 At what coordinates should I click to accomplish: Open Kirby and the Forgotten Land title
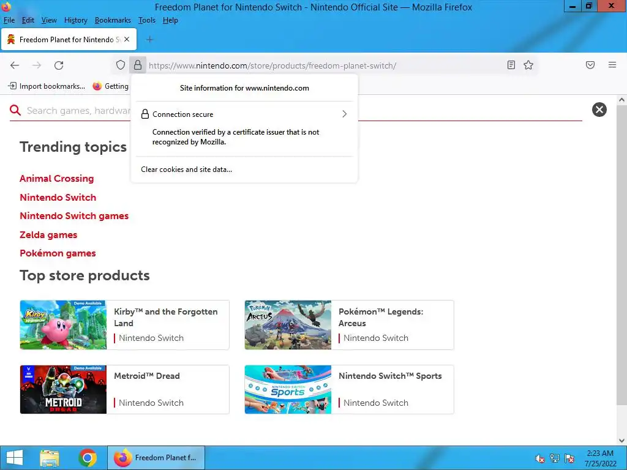click(165, 318)
